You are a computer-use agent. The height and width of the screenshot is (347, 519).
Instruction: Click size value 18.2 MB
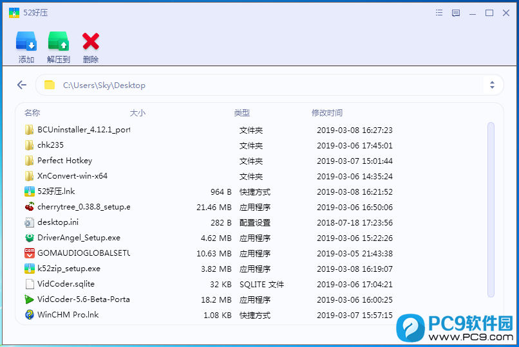pyautogui.click(x=216, y=300)
